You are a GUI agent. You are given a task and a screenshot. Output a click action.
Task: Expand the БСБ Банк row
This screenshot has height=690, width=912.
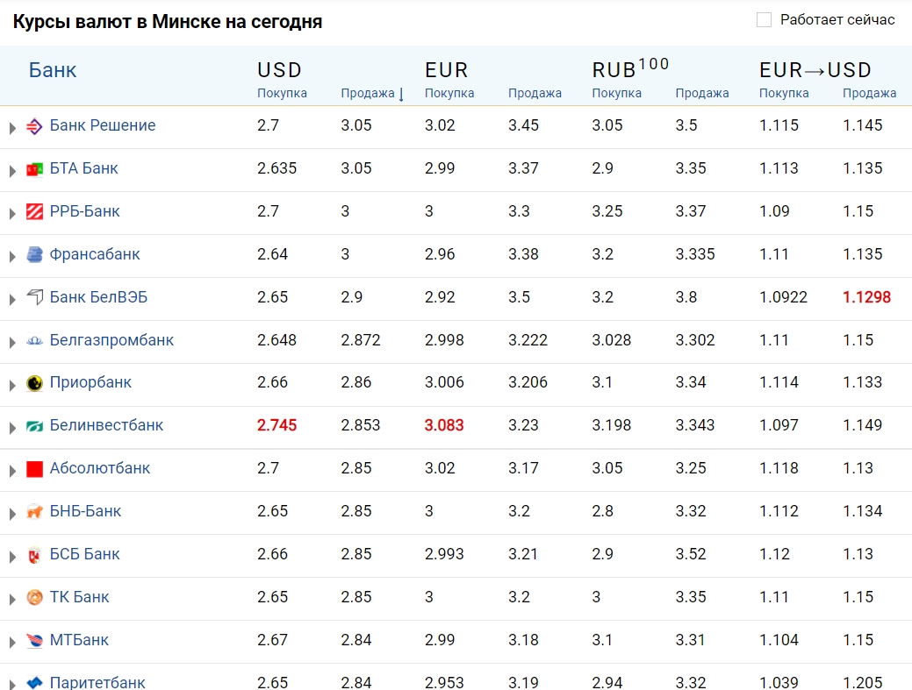pos(12,557)
